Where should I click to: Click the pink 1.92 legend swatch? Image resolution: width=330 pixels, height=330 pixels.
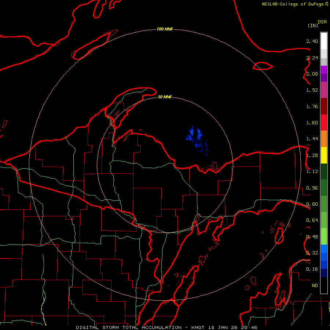(324, 90)
